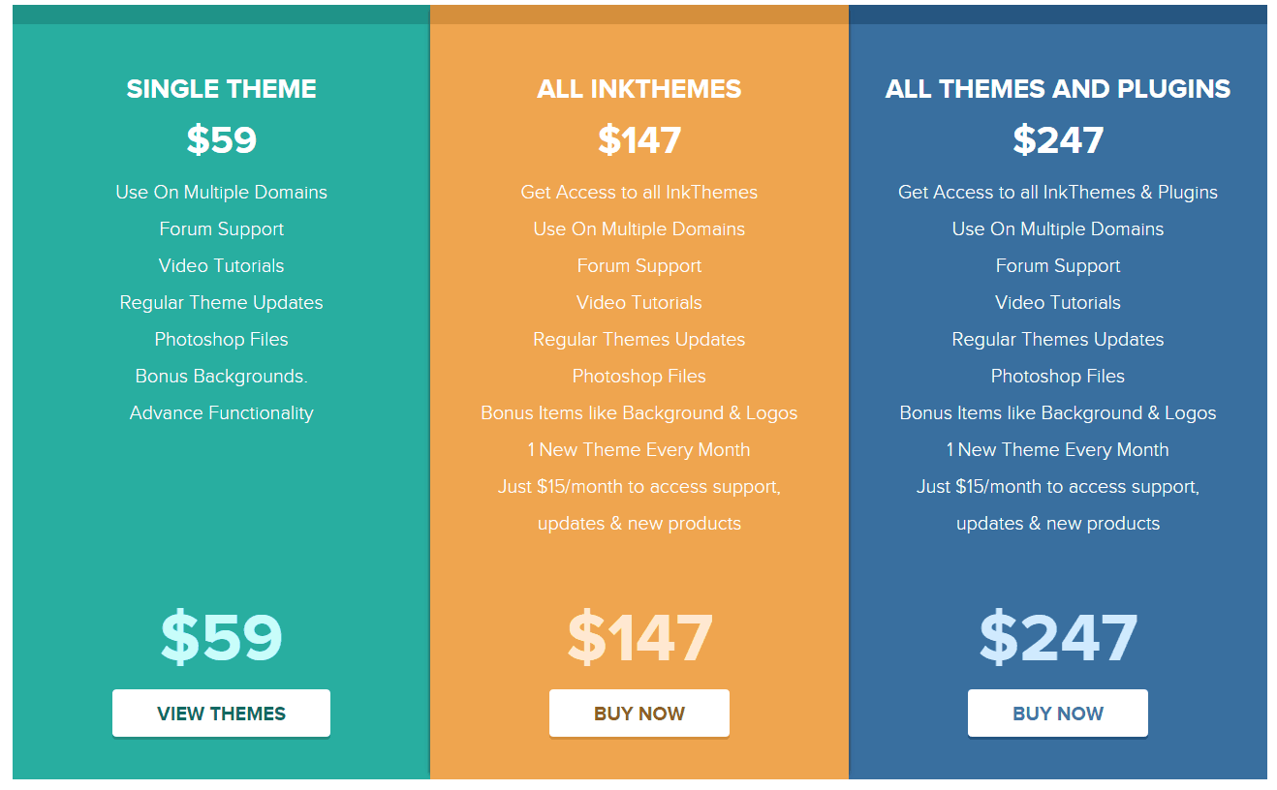This screenshot has width=1277, height=790.
Task: Click 'Regular Theme Updates' in green column
Action: point(221,303)
